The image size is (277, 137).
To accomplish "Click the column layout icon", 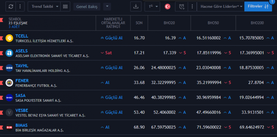I will point(65,7).
